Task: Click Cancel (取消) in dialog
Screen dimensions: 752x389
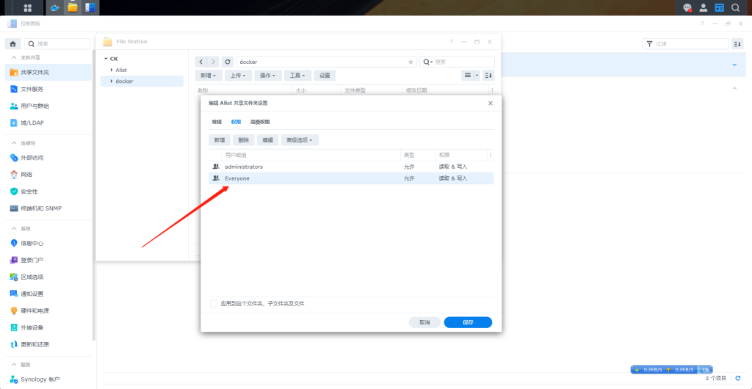Action: point(424,322)
